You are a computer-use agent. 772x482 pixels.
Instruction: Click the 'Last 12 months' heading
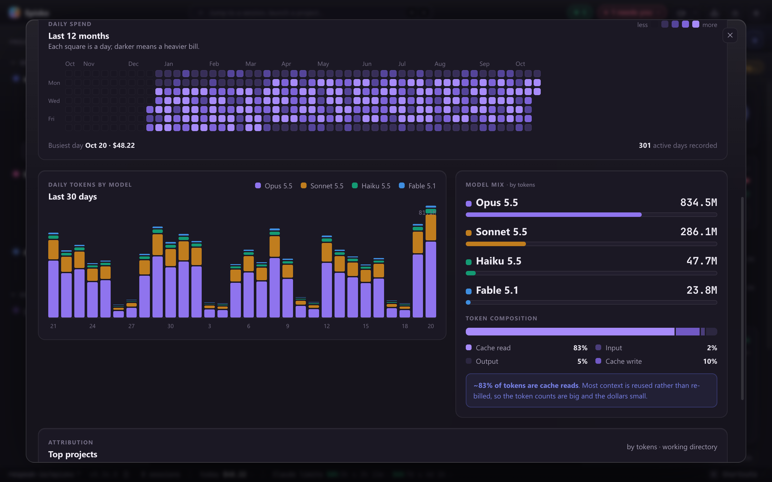[79, 36]
